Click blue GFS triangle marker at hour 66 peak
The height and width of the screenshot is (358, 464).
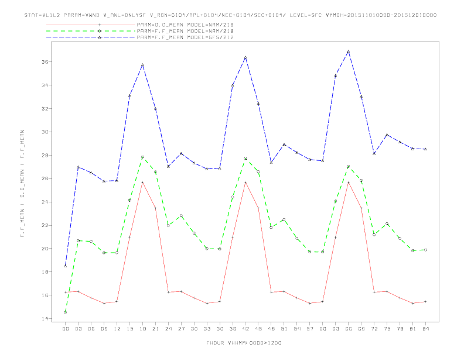pyautogui.click(x=349, y=51)
